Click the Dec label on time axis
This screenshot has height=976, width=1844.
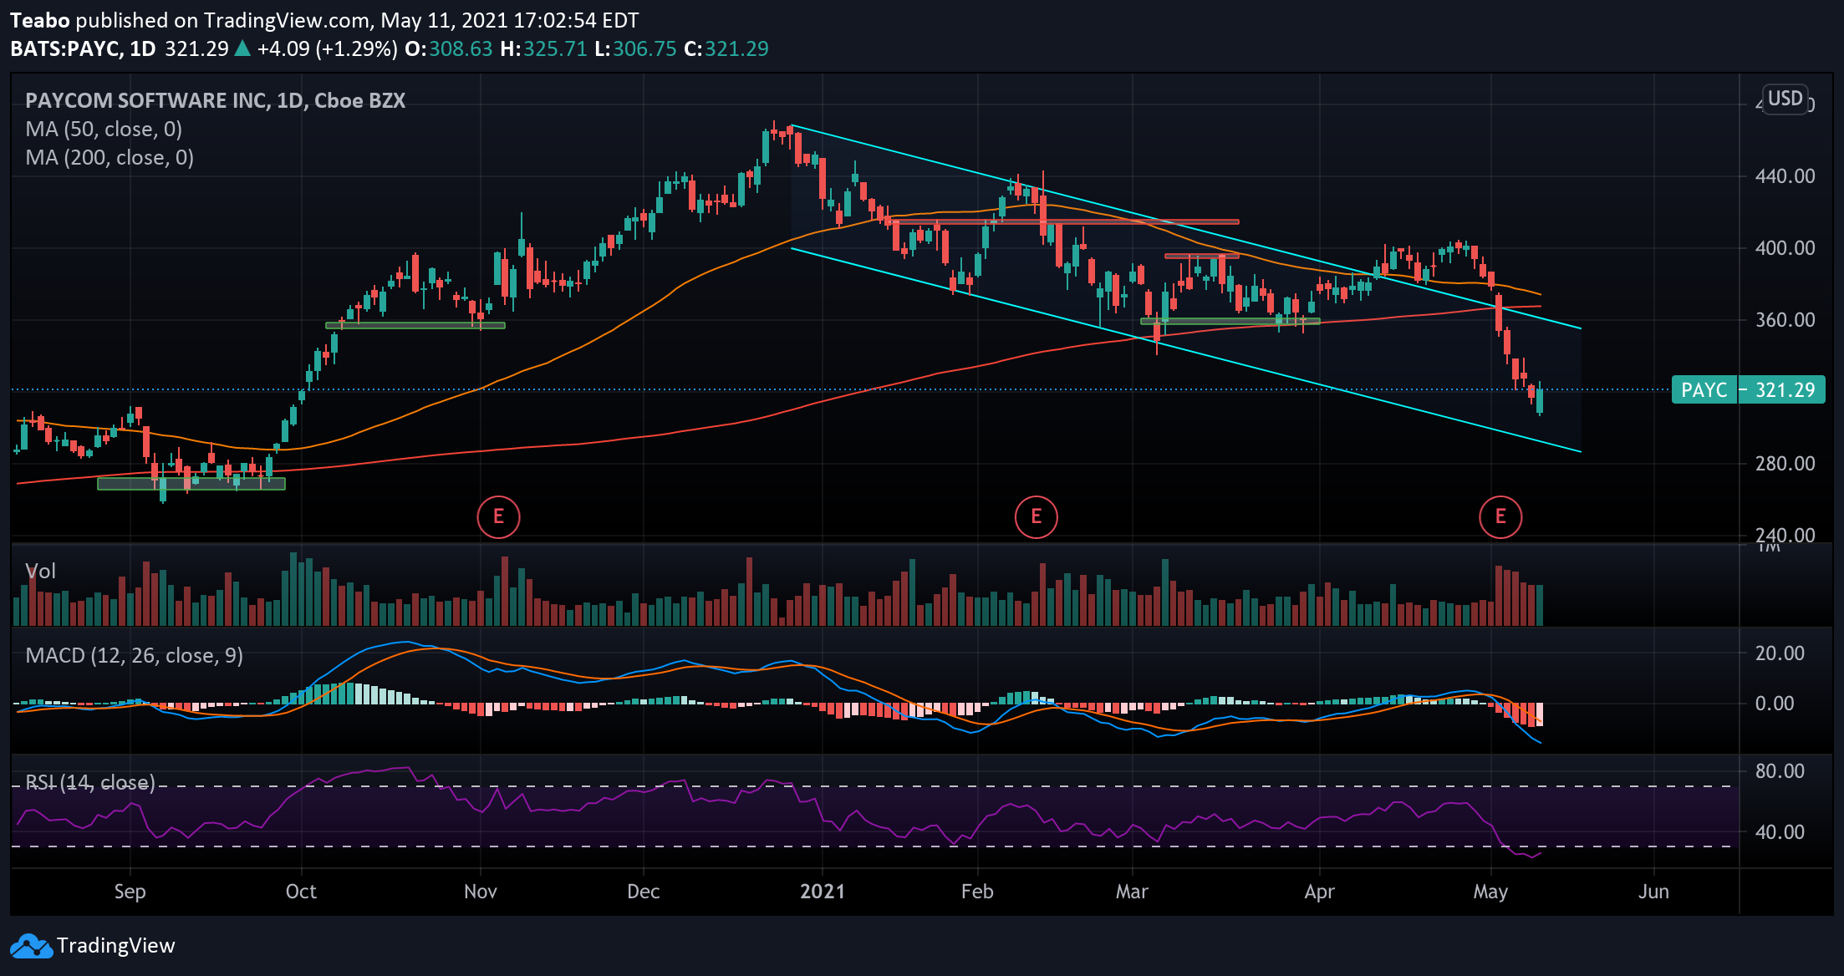(x=644, y=892)
